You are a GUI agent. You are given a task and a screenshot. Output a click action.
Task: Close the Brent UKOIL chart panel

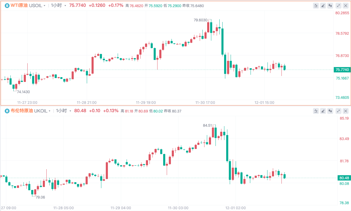tap(346, 111)
